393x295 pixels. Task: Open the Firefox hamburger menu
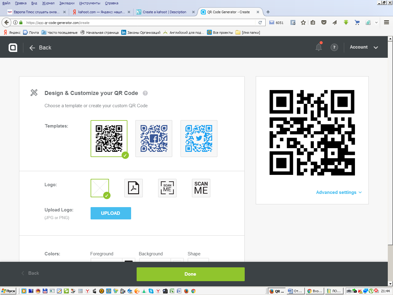(387, 22)
